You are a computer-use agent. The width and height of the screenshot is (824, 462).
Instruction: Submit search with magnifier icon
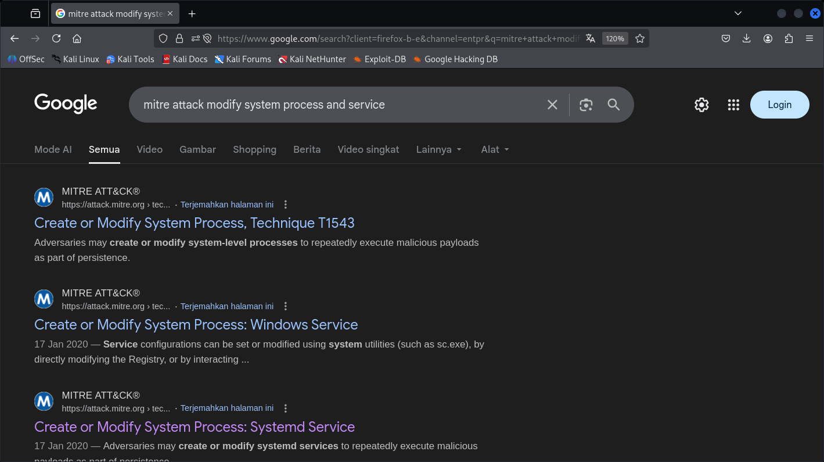(614, 105)
